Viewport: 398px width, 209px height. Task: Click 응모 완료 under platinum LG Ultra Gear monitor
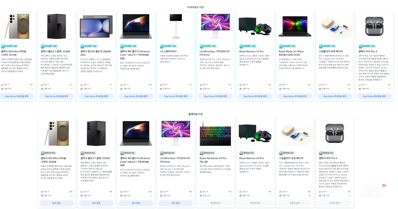pos(176,203)
